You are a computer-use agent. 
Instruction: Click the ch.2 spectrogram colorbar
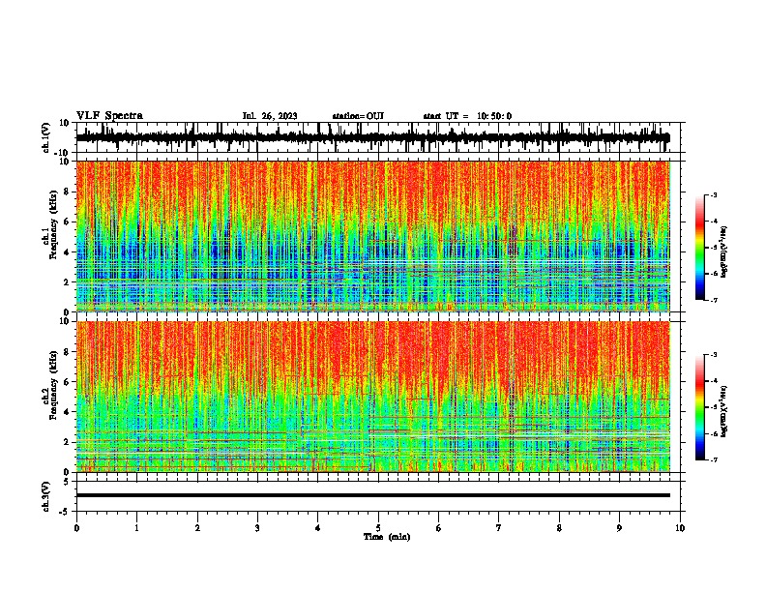699,407
